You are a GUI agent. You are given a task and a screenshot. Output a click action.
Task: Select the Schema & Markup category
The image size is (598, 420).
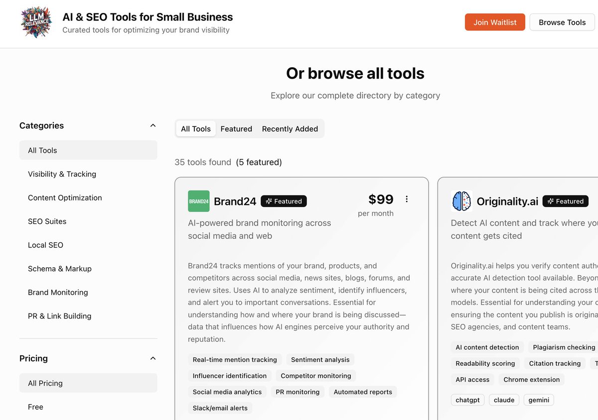[88, 269]
